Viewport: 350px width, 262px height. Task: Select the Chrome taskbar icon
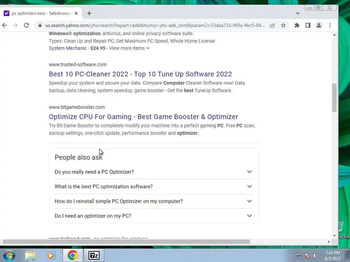pos(72,255)
